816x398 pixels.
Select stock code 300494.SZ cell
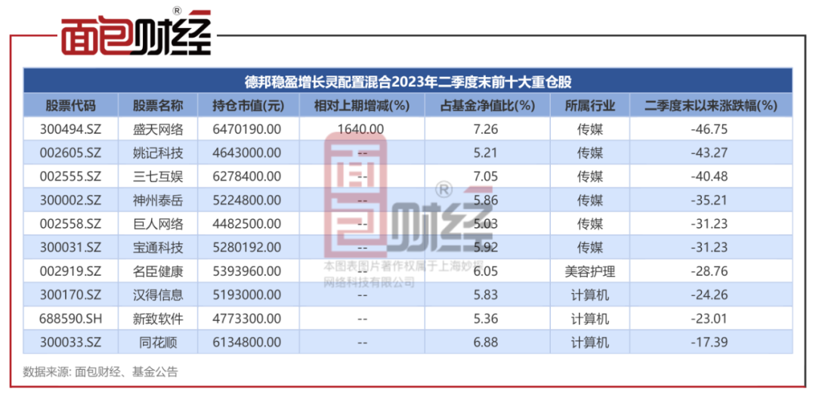[70, 129]
